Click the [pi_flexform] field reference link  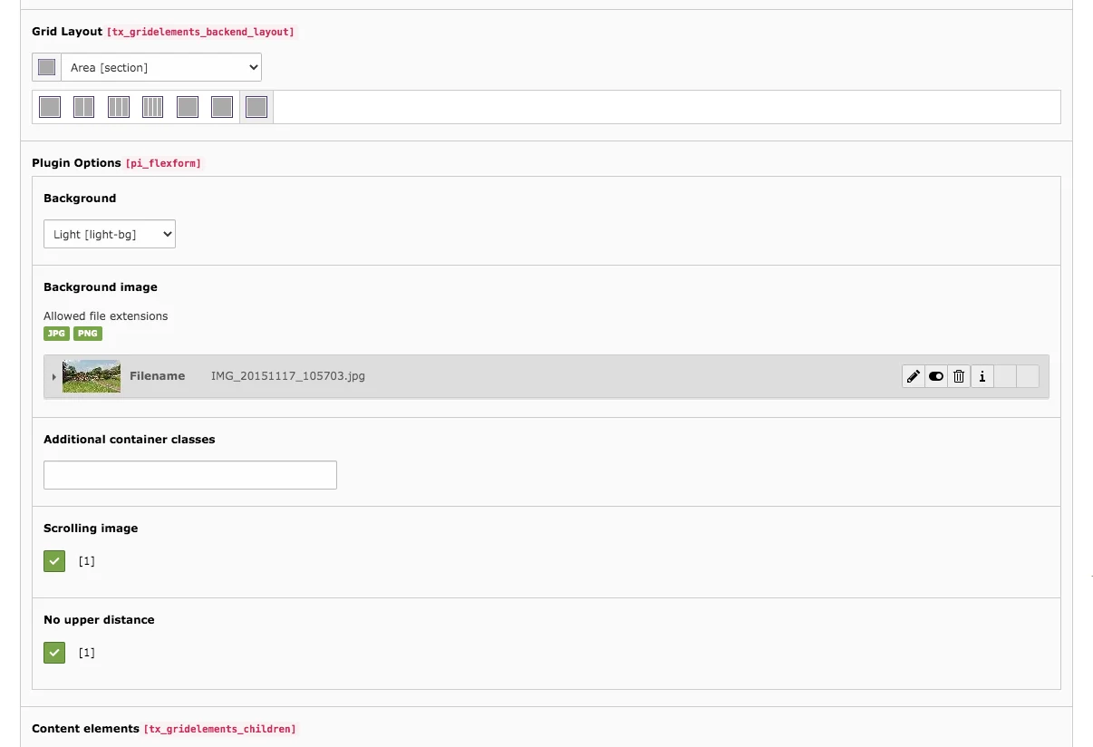pos(163,163)
